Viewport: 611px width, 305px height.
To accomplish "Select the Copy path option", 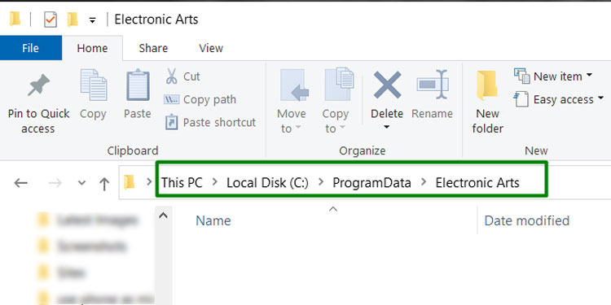I will pyautogui.click(x=200, y=99).
